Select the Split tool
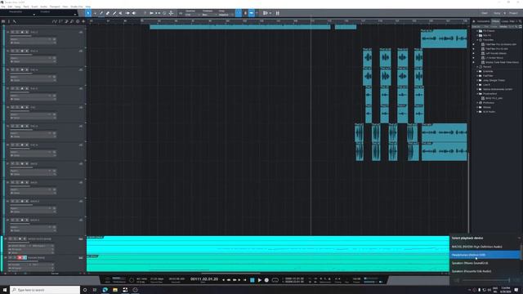 click(101, 13)
